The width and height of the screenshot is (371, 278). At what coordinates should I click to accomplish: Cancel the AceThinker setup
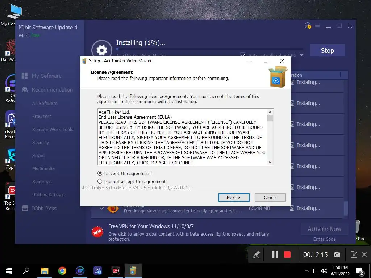pyautogui.click(x=270, y=197)
